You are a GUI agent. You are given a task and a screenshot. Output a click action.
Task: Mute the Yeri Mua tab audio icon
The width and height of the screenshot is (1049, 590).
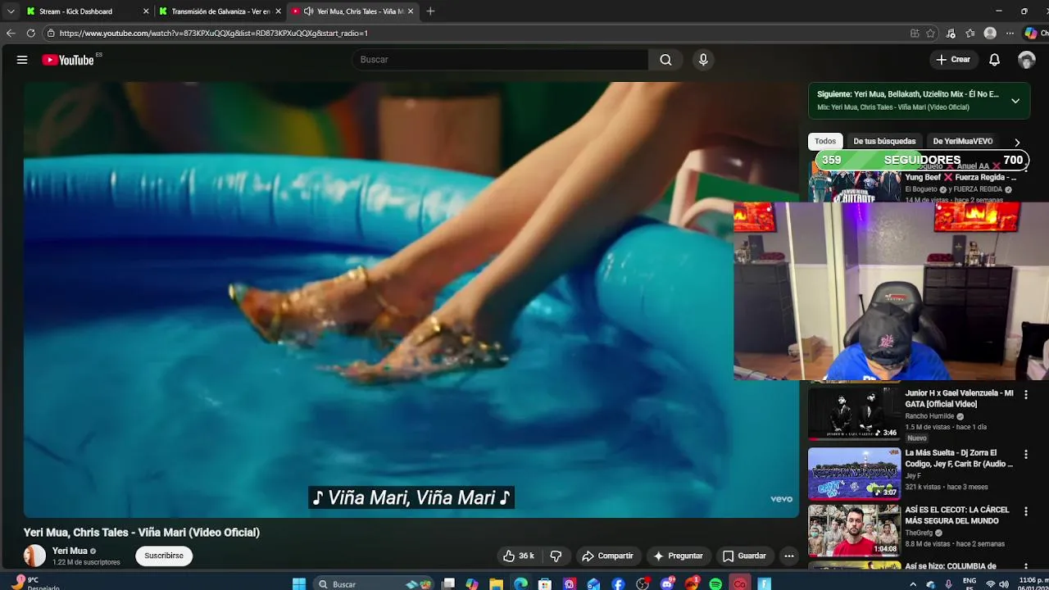[308, 11]
